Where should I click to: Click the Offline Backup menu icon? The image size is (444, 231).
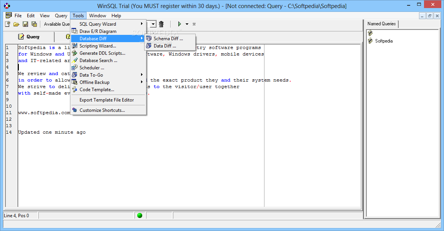pyautogui.click(x=75, y=82)
